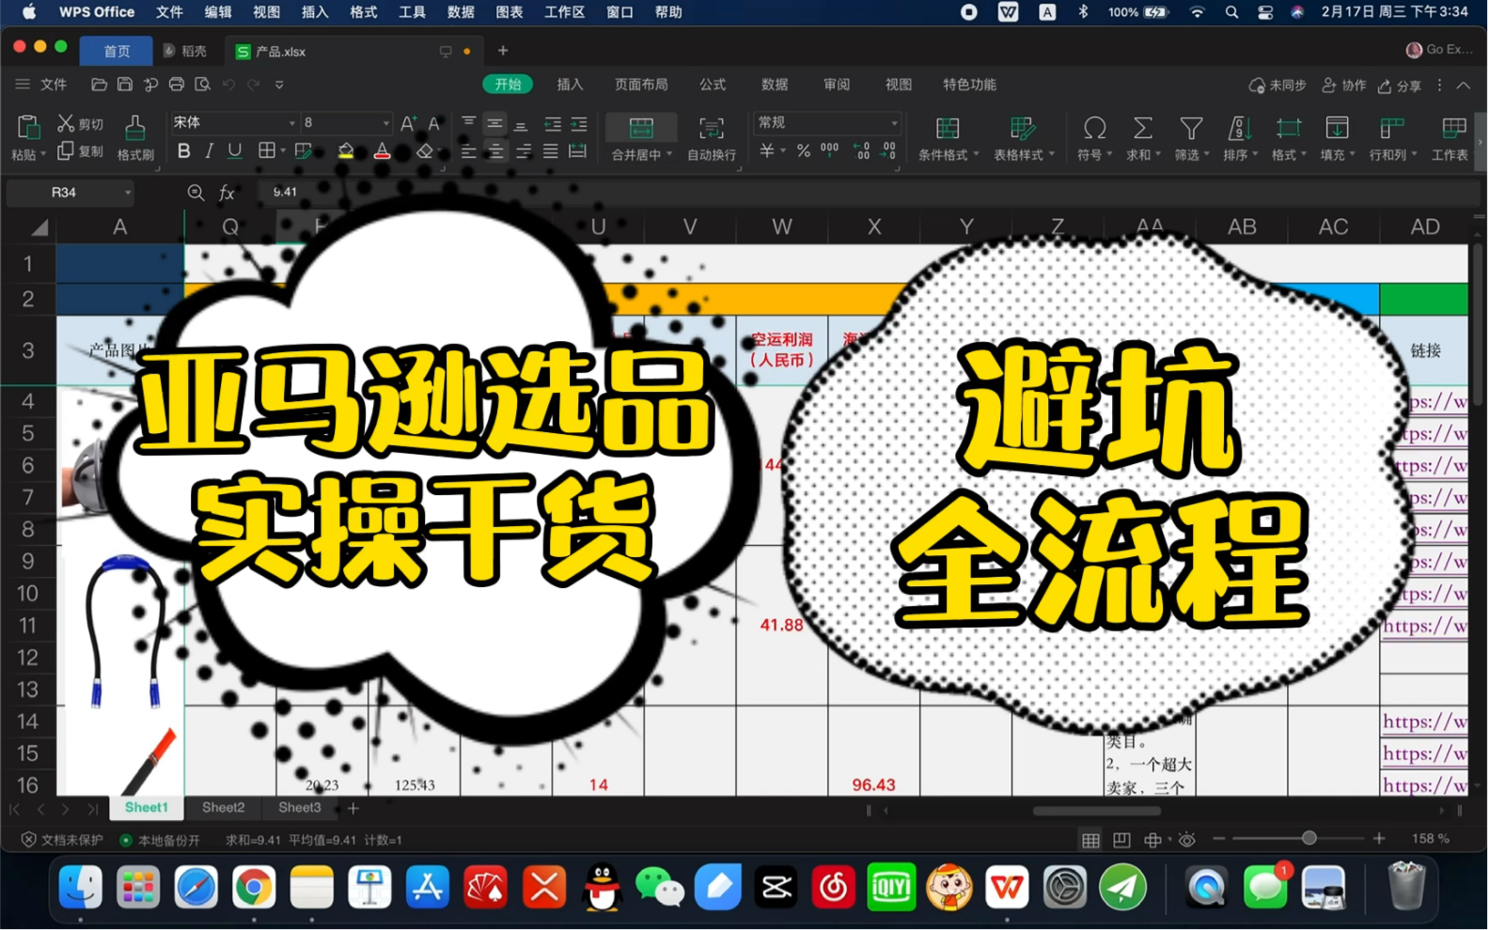Click the horizontal scrollbar thumb

1096,811
